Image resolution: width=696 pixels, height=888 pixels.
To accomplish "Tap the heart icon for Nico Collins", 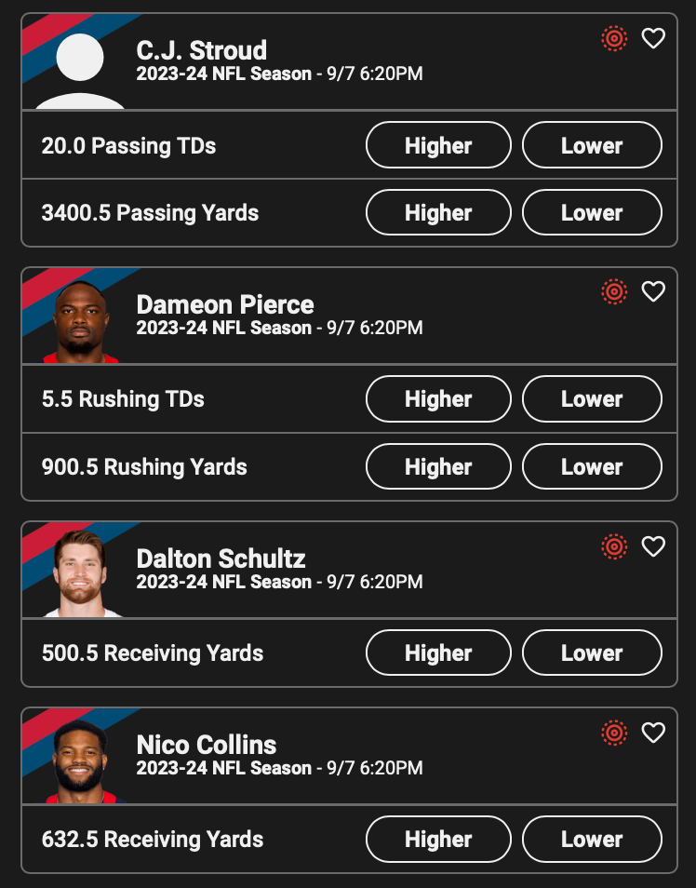I will (654, 733).
